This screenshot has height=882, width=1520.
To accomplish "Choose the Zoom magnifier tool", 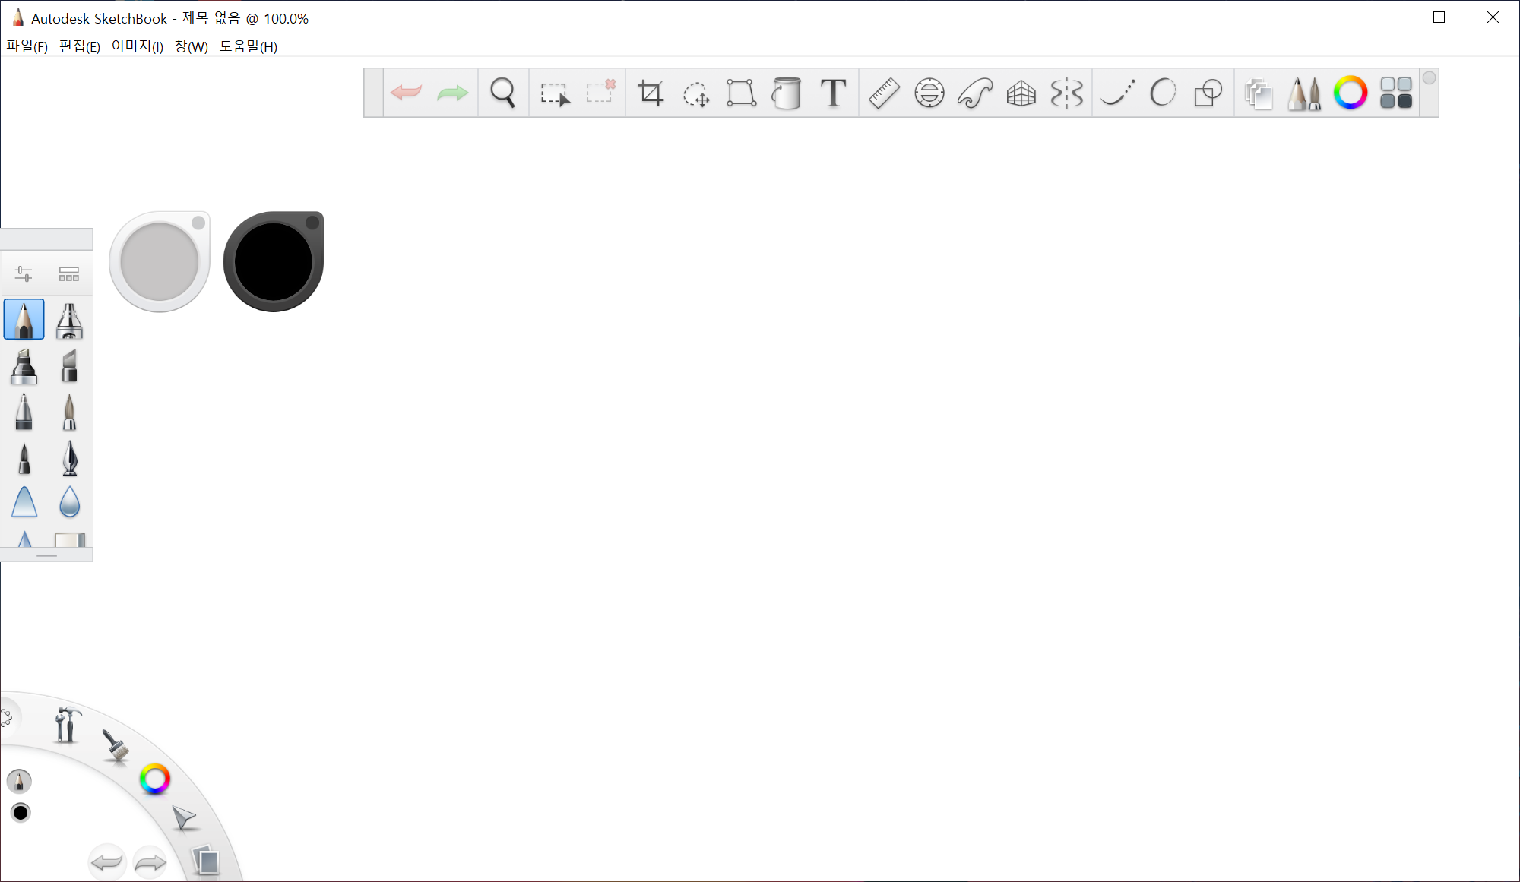I will (x=502, y=93).
